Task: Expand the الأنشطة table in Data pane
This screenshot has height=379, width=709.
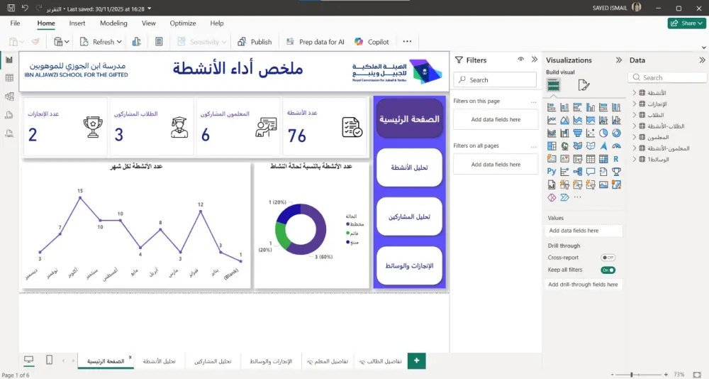Action: pos(634,92)
